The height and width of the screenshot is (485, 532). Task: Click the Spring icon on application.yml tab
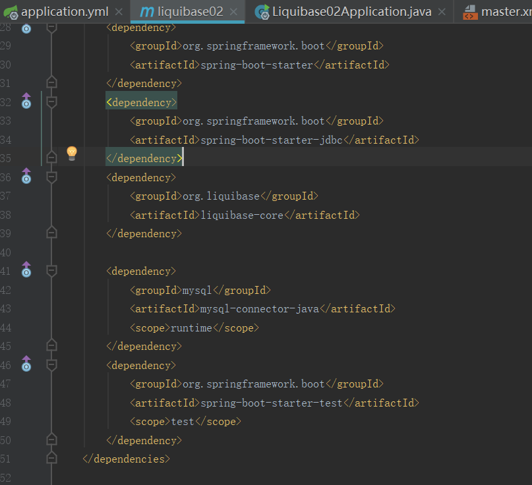pyautogui.click(x=11, y=13)
